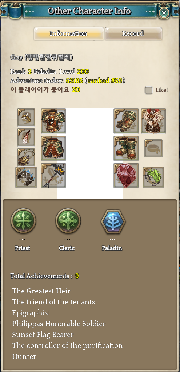Open the Information tab
The width and height of the screenshot is (180, 372).
click(x=69, y=33)
